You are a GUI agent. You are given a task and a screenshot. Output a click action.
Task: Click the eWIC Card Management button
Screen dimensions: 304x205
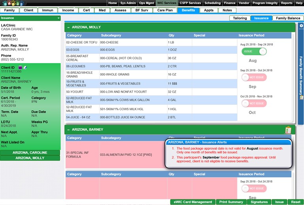point(193,202)
